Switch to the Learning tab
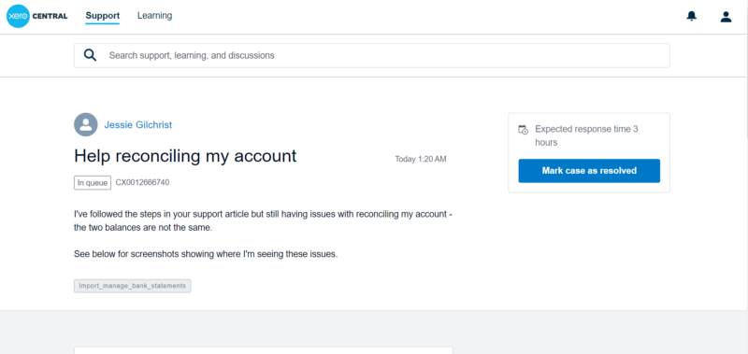Screen dimensions: 748x354 pyautogui.click(x=154, y=16)
